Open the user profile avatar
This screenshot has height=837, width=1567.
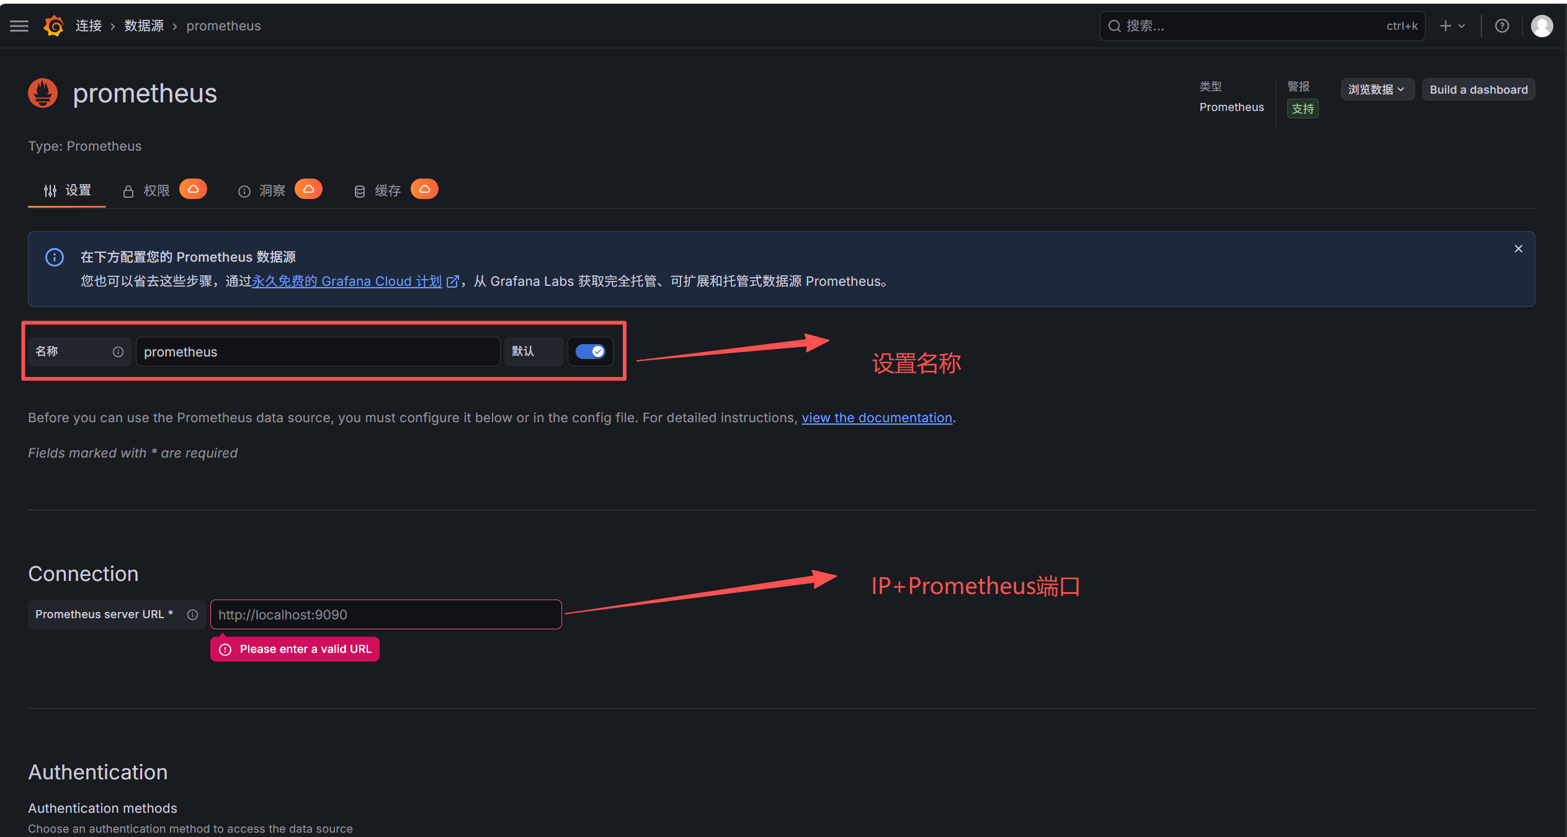[x=1542, y=26]
